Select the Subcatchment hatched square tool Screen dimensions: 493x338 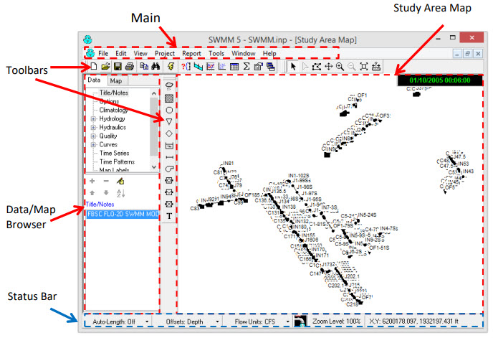pyautogui.click(x=169, y=98)
